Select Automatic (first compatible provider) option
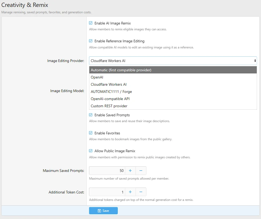Image resolution: width=261 pixels, height=219 pixels. tap(173, 70)
